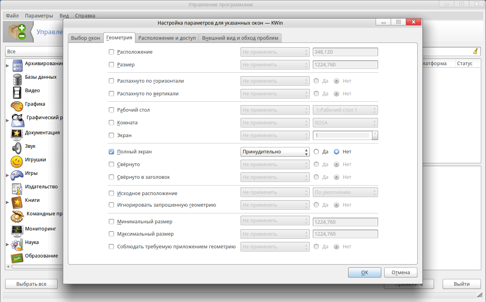This screenshot has width=486, height=302.
Task: Click the Command line shell icon
Action: pos(17,216)
